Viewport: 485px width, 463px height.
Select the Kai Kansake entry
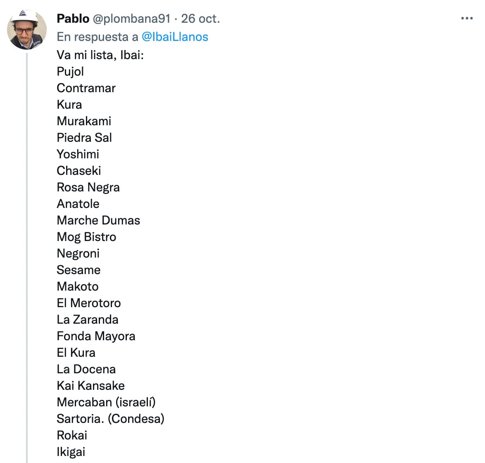click(x=90, y=386)
